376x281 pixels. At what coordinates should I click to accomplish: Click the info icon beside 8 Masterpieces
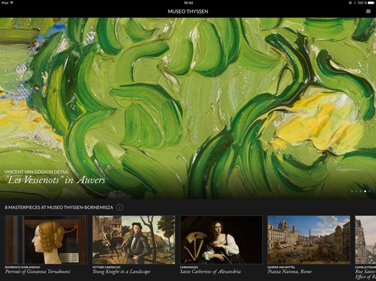pyautogui.click(x=120, y=207)
